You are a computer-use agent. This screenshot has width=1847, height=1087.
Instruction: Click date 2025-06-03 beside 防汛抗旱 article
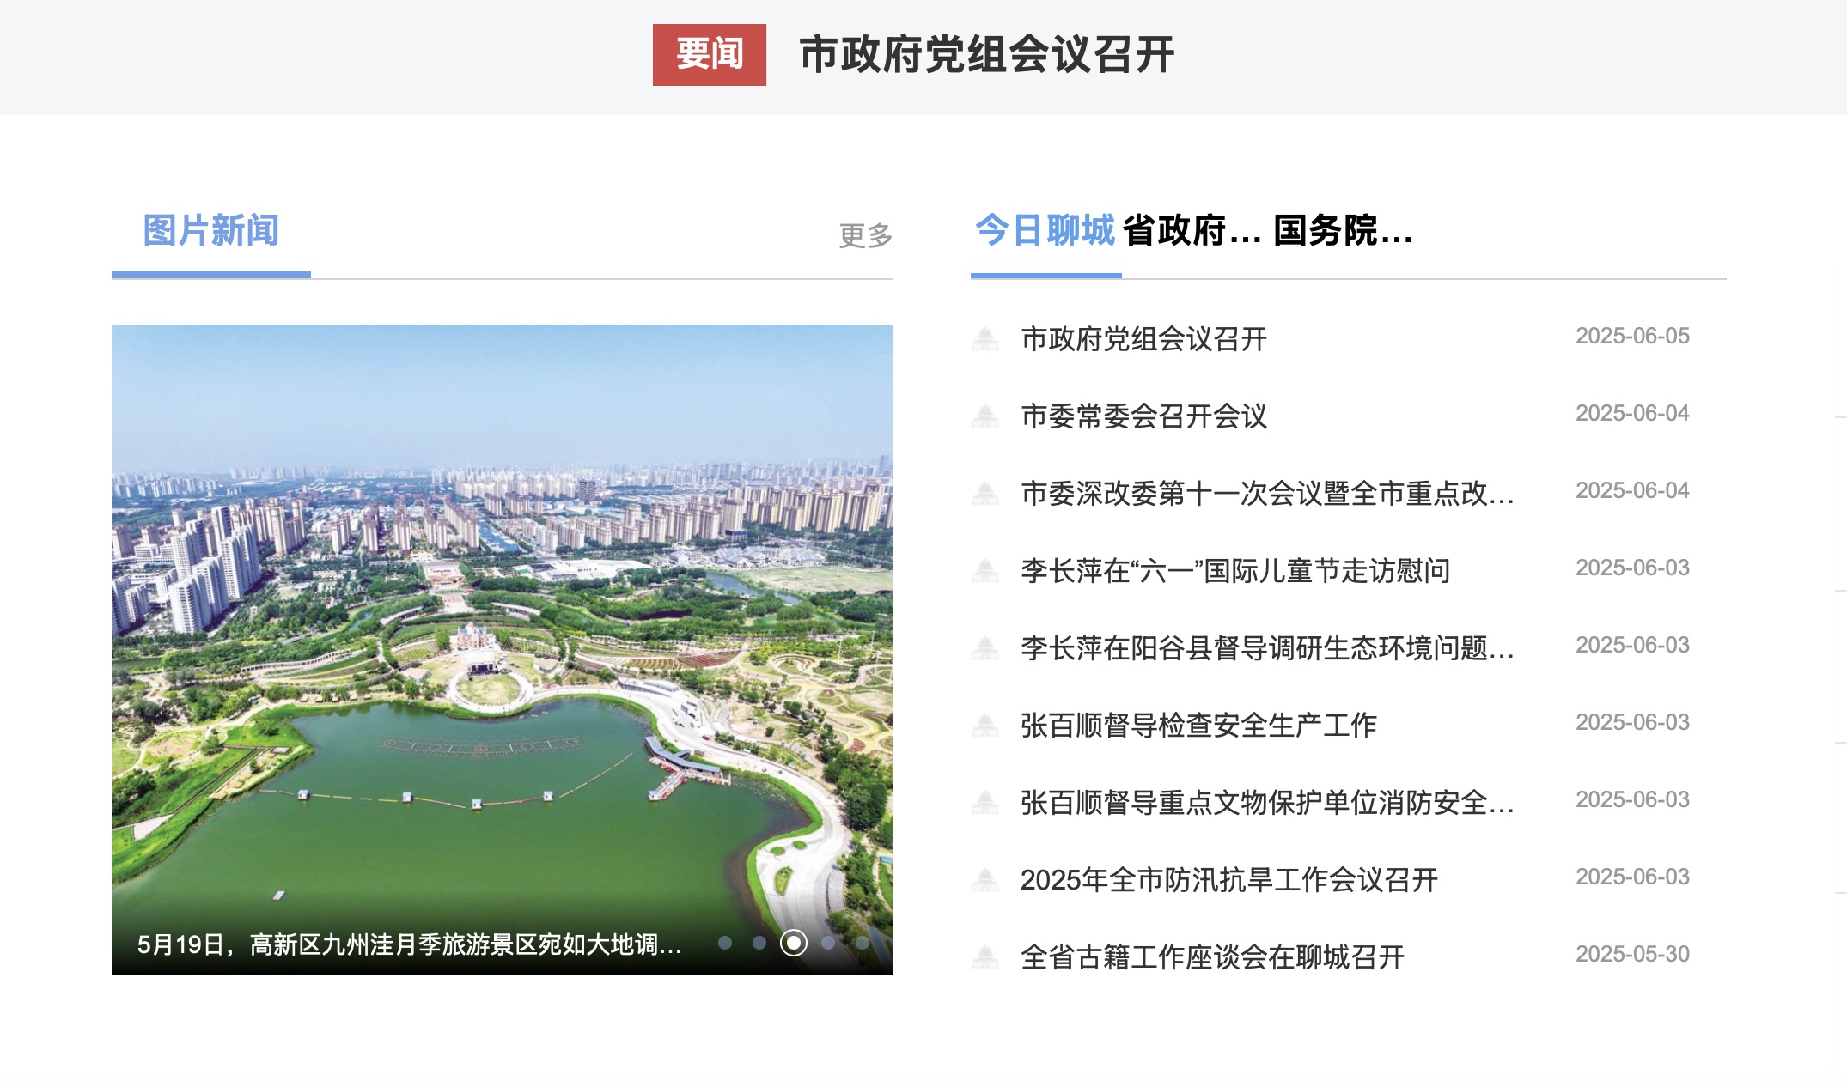tap(1632, 877)
